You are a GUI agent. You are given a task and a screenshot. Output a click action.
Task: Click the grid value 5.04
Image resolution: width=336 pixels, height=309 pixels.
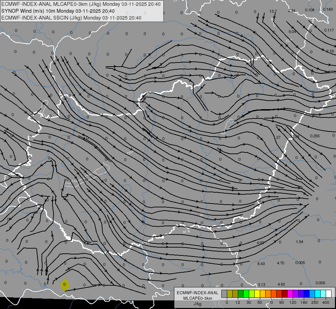[x=292, y=32]
